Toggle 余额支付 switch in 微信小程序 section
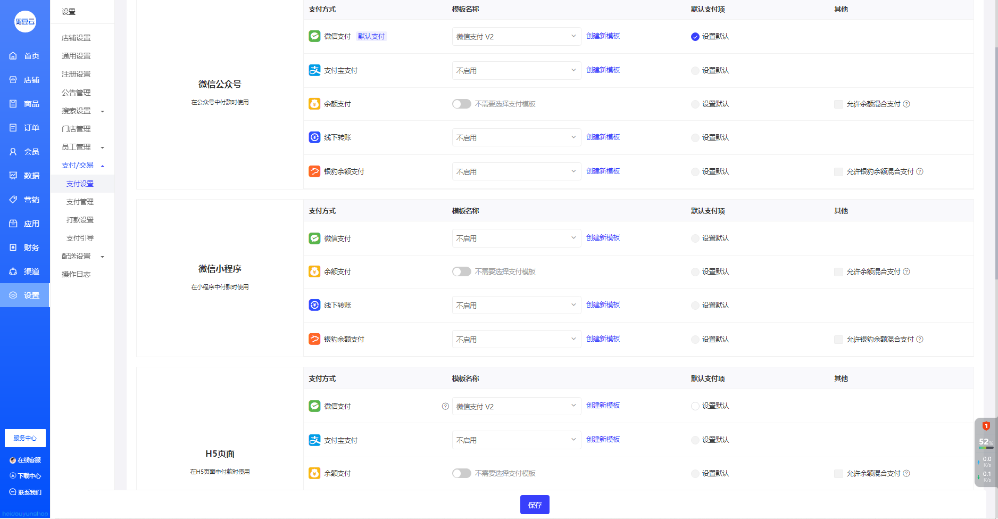This screenshot has height=519, width=998. pyautogui.click(x=461, y=271)
